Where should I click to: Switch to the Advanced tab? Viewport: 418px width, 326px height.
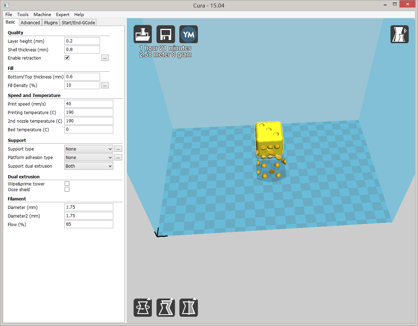pyautogui.click(x=30, y=22)
